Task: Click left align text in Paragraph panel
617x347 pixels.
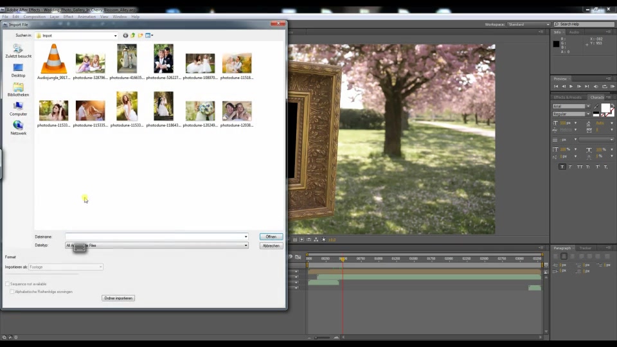Action: (556, 256)
